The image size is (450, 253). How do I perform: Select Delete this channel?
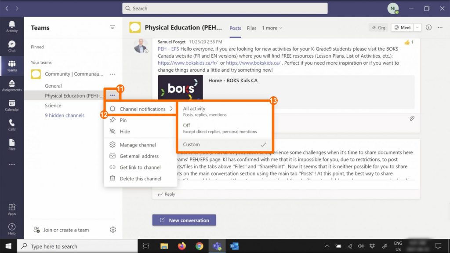coord(141,179)
